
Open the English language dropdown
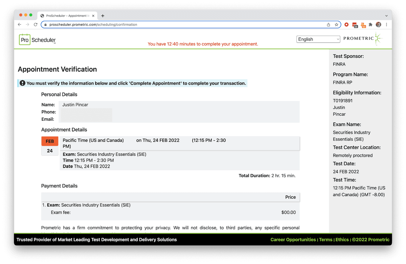(318, 39)
